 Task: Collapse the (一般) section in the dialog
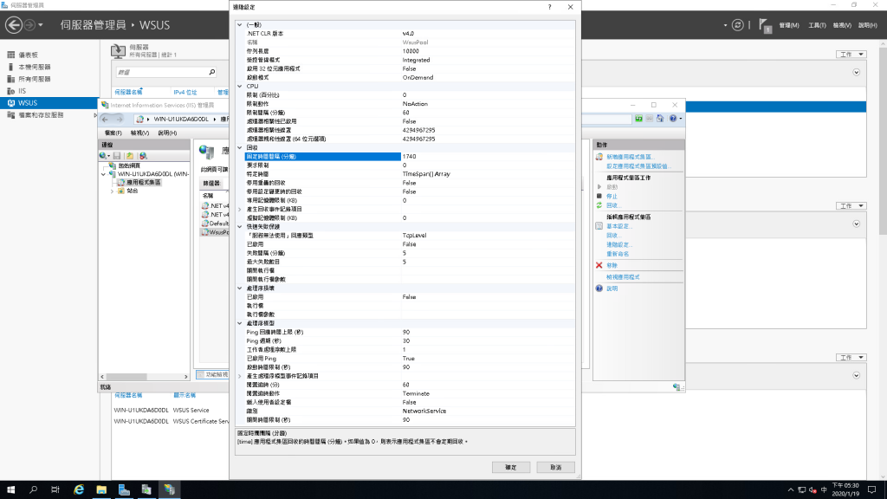point(240,25)
